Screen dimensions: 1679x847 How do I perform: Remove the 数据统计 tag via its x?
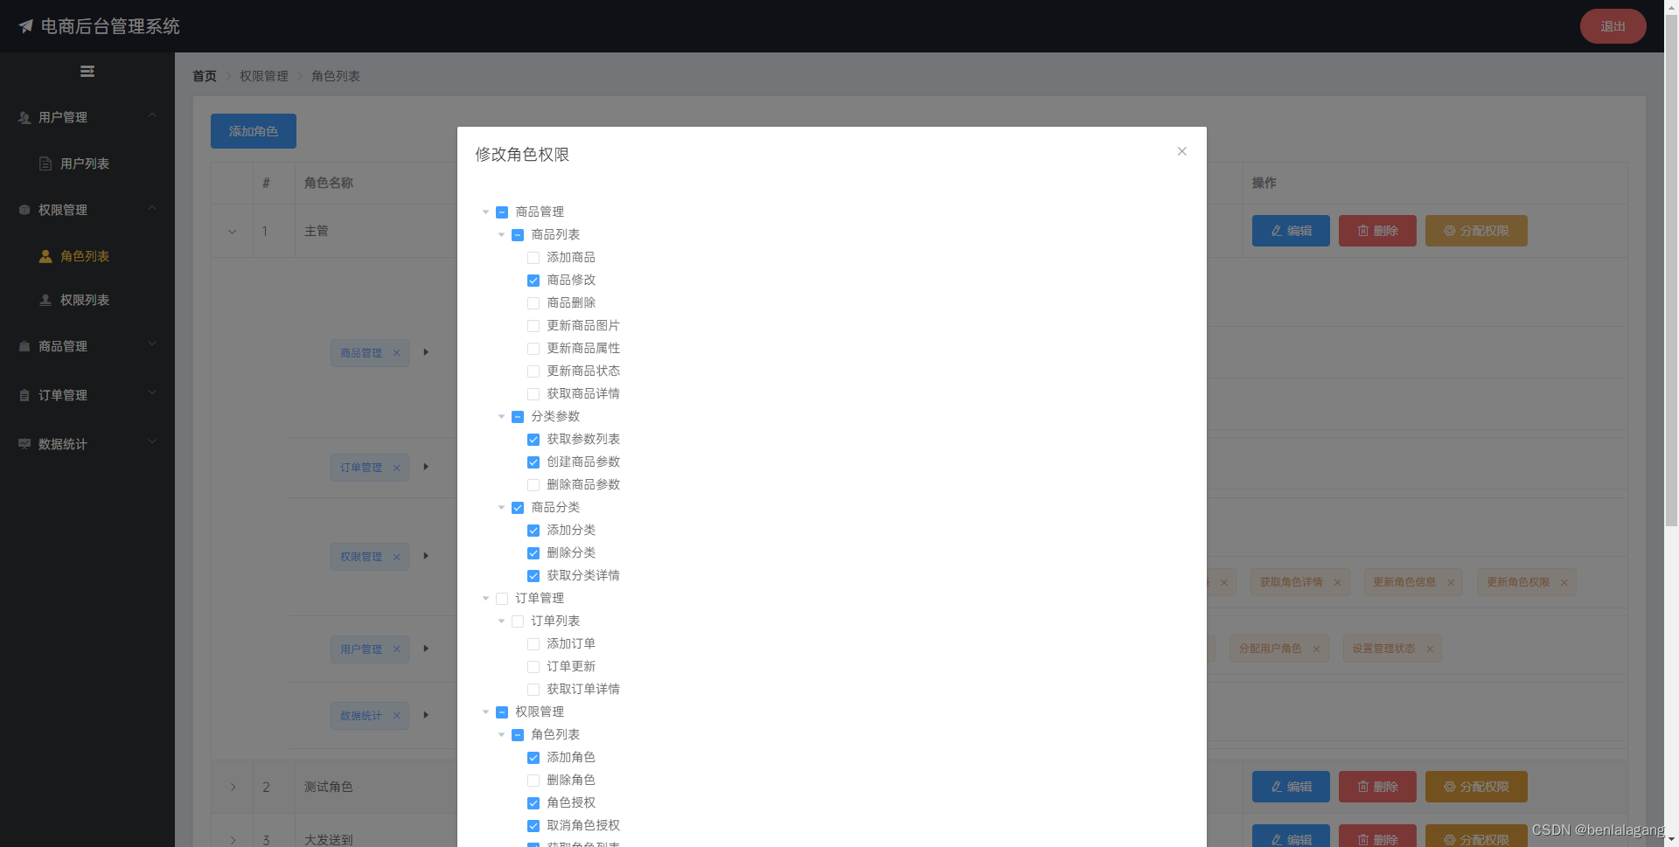396,716
